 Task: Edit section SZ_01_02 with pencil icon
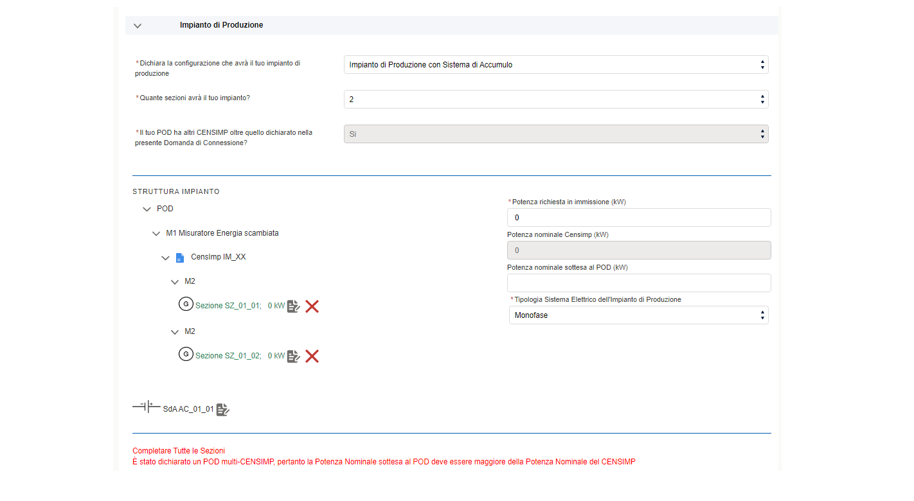click(294, 356)
